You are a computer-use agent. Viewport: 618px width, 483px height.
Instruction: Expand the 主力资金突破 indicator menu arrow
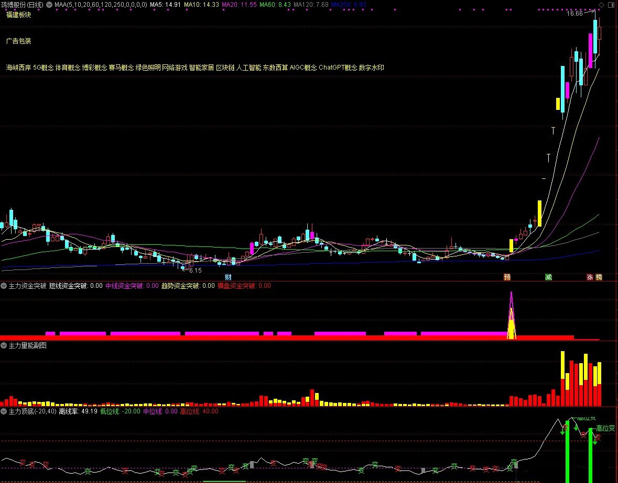4,286
